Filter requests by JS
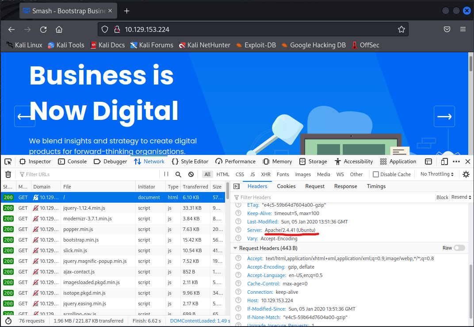The image size is (474, 327). pos(252,174)
